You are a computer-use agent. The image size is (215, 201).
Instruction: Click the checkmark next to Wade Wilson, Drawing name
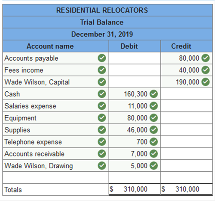coord(102,166)
